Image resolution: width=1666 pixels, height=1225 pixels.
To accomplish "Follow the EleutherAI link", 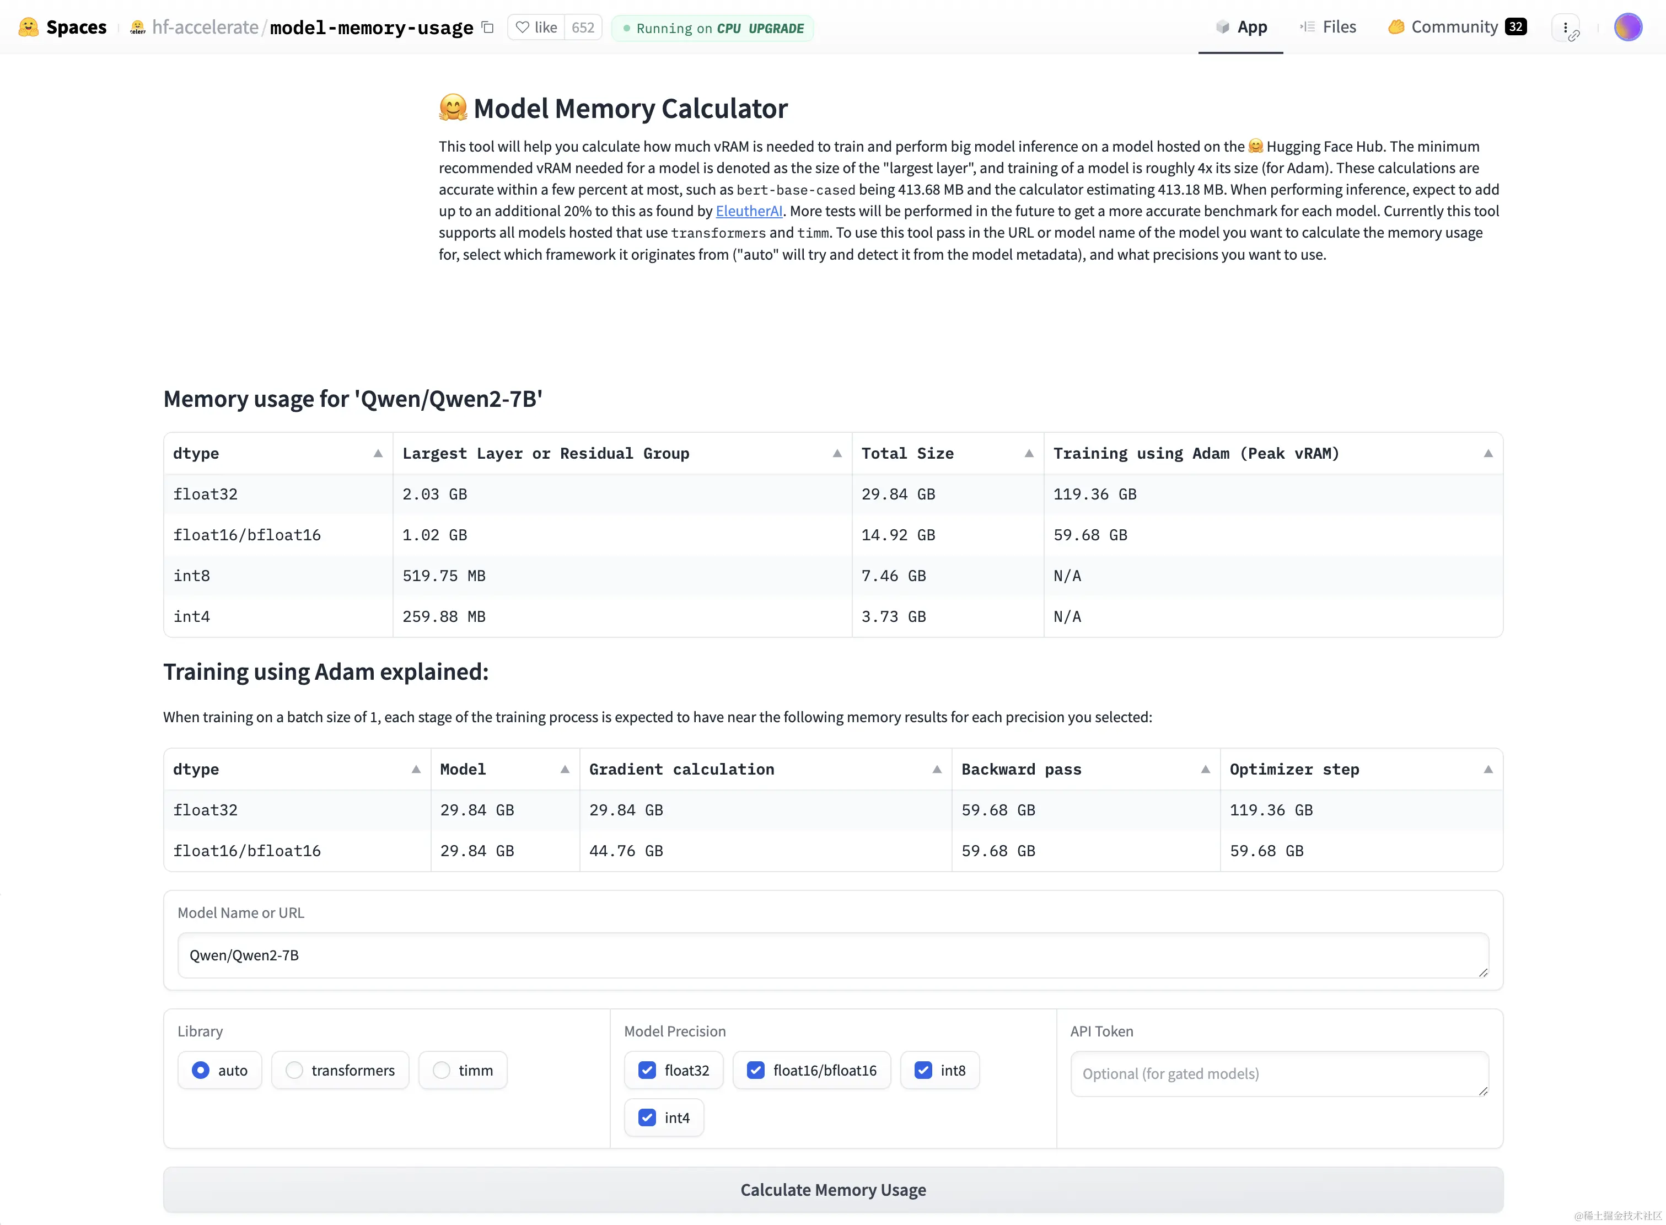I will 749,211.
